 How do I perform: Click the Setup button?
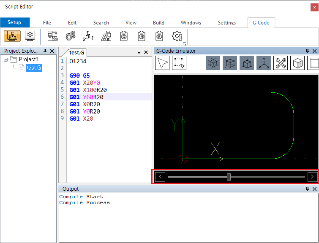(x=14, y=22)
